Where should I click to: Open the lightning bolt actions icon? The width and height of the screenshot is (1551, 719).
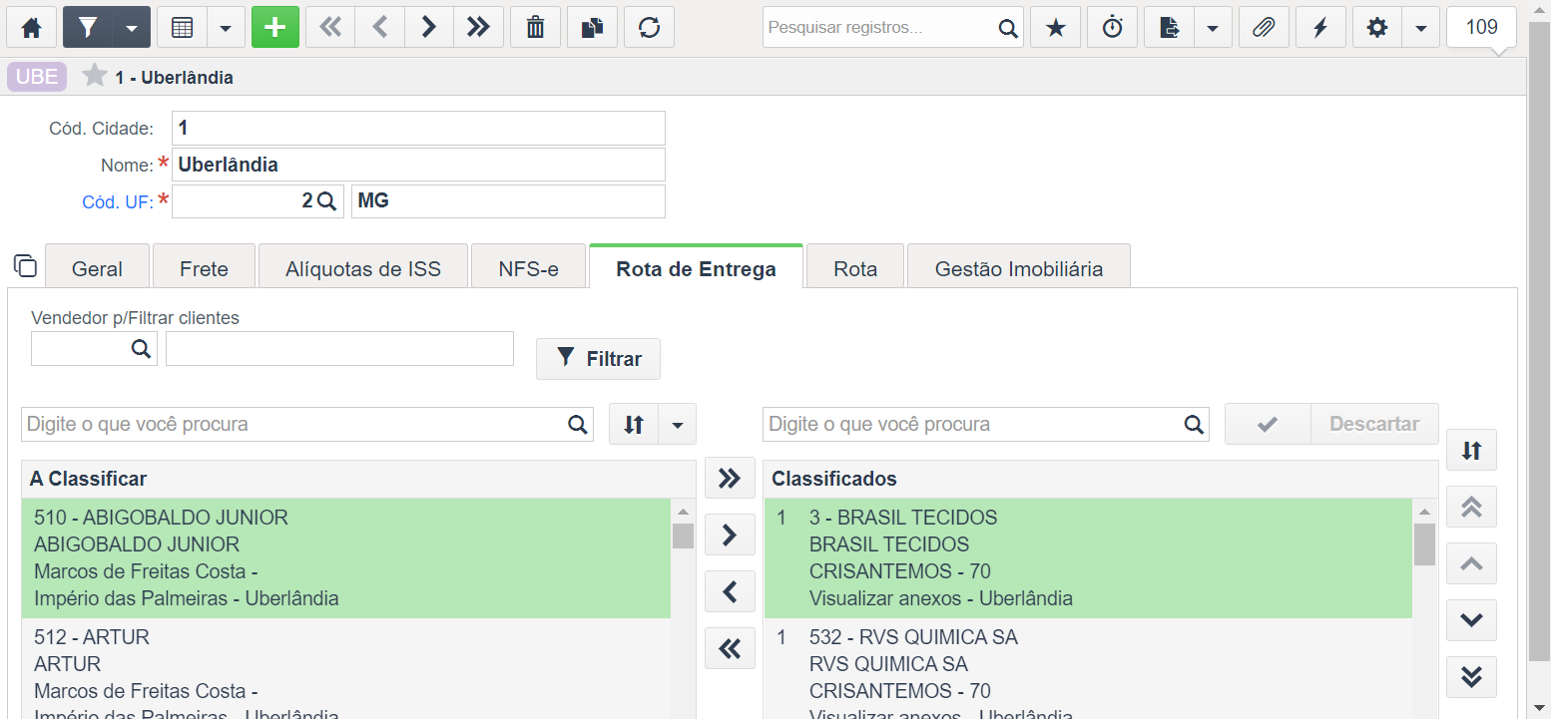[1320, 28]
